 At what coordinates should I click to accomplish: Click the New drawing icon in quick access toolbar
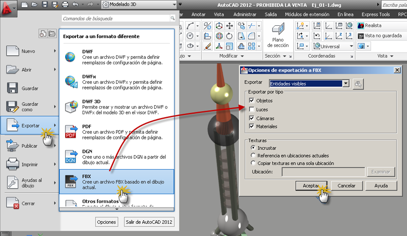[x=25, y=4]
